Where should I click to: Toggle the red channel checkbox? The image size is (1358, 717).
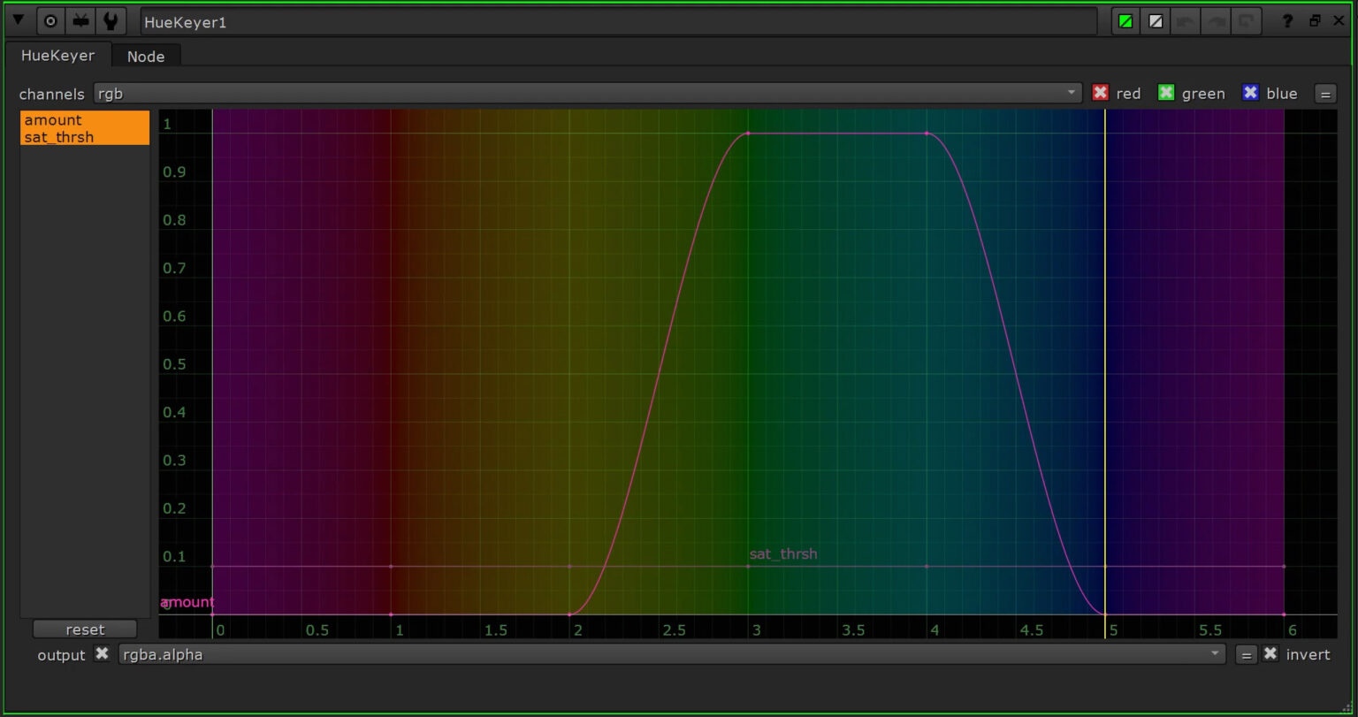[1100, 93]
